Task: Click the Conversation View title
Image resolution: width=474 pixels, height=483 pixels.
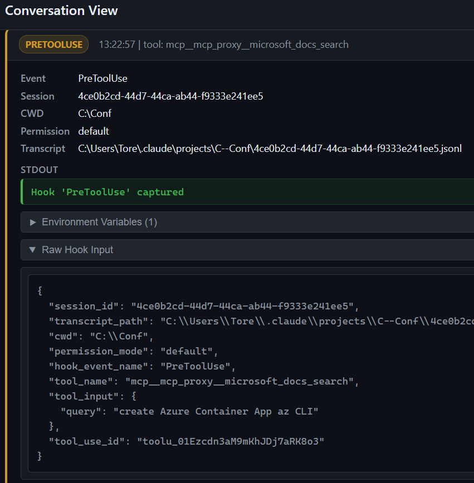Action: (61, 10)
